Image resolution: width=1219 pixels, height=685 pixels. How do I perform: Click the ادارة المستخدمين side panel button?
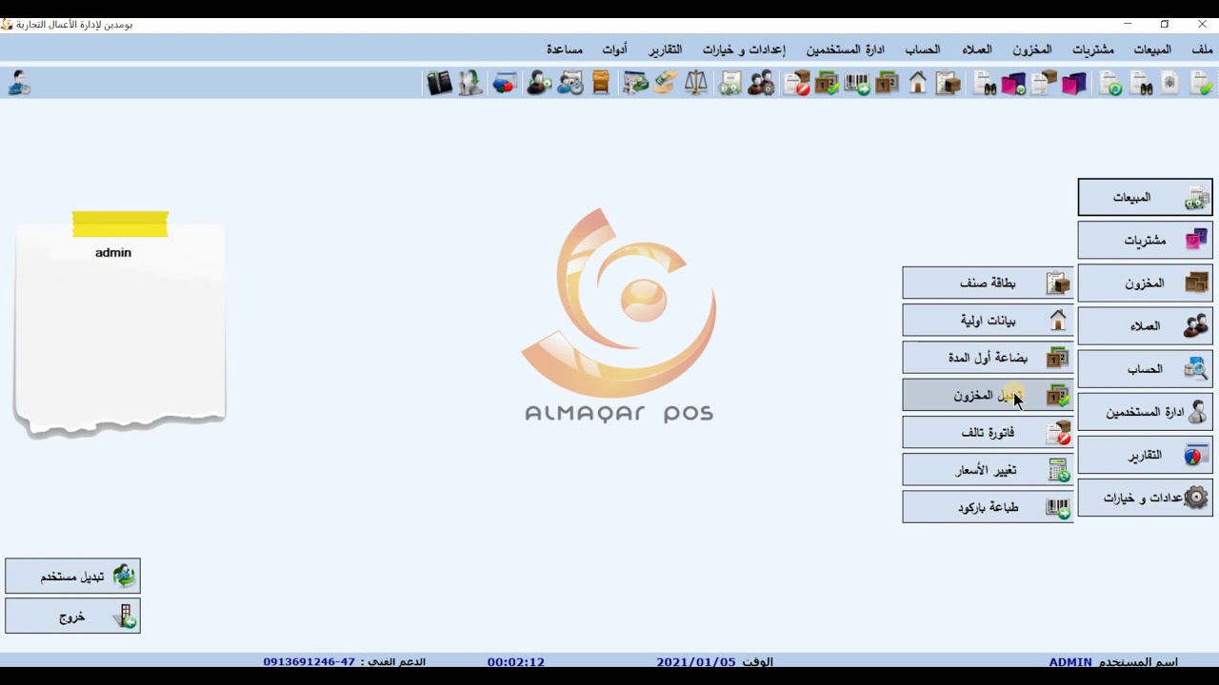coord(1145,412)
